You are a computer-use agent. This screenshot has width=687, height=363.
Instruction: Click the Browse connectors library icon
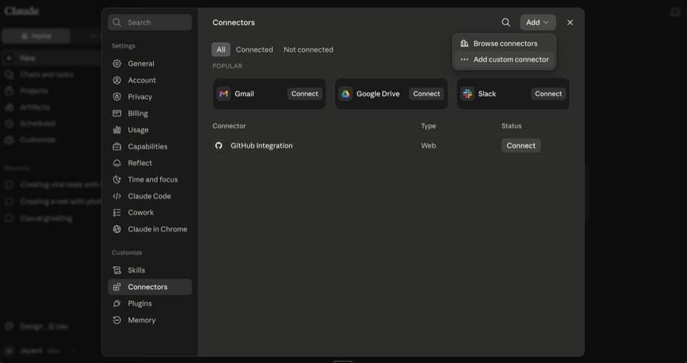coord(464,44)
